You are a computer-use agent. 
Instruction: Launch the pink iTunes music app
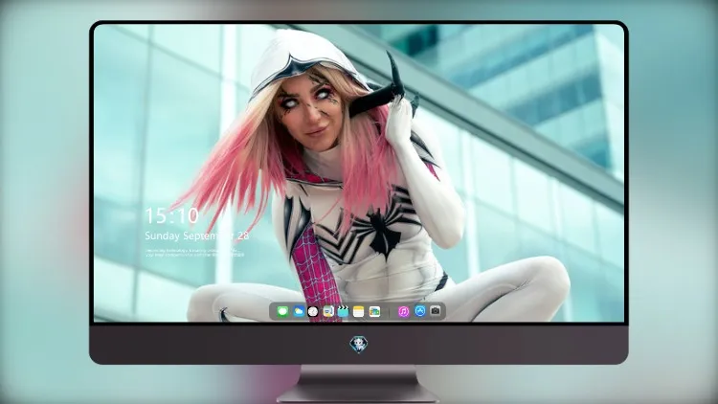pos(403,311)
